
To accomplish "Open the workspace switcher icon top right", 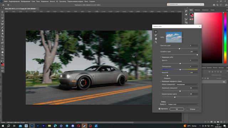I will 221,5.
